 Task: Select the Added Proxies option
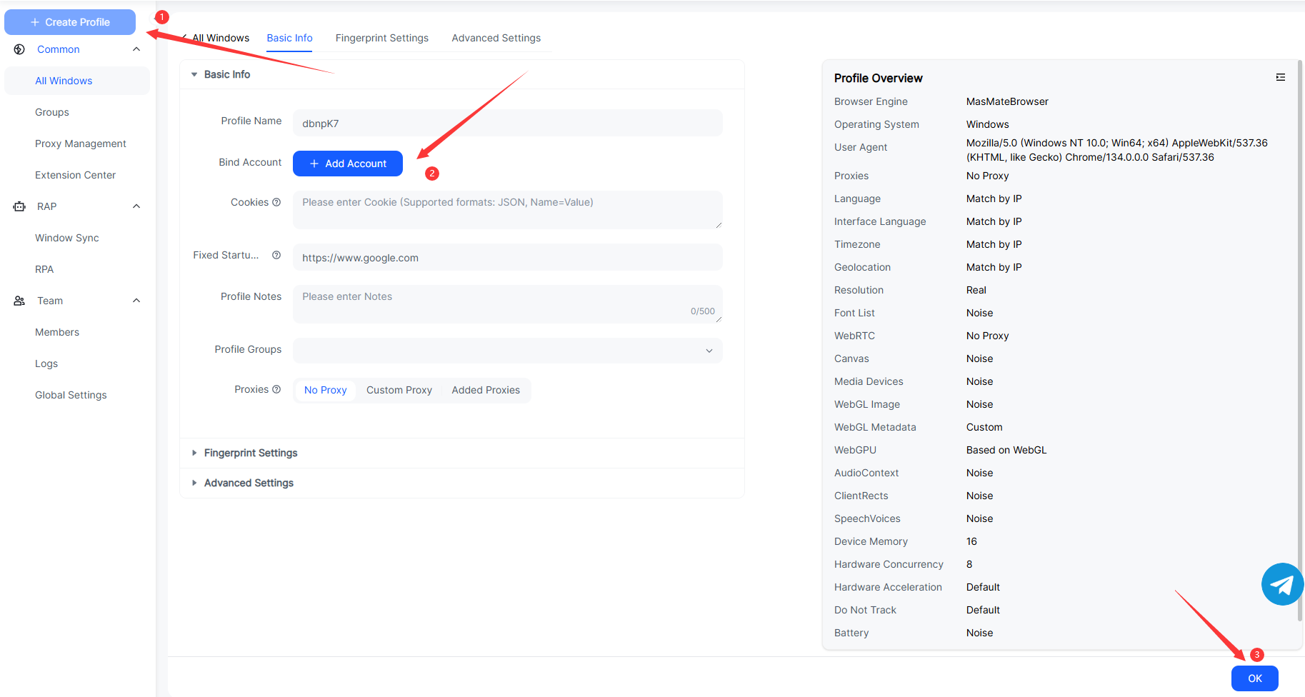(x=486, y=390)
